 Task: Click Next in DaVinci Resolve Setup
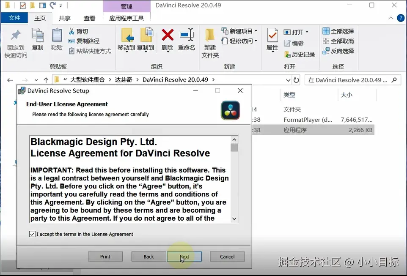(x=184, y=257)
